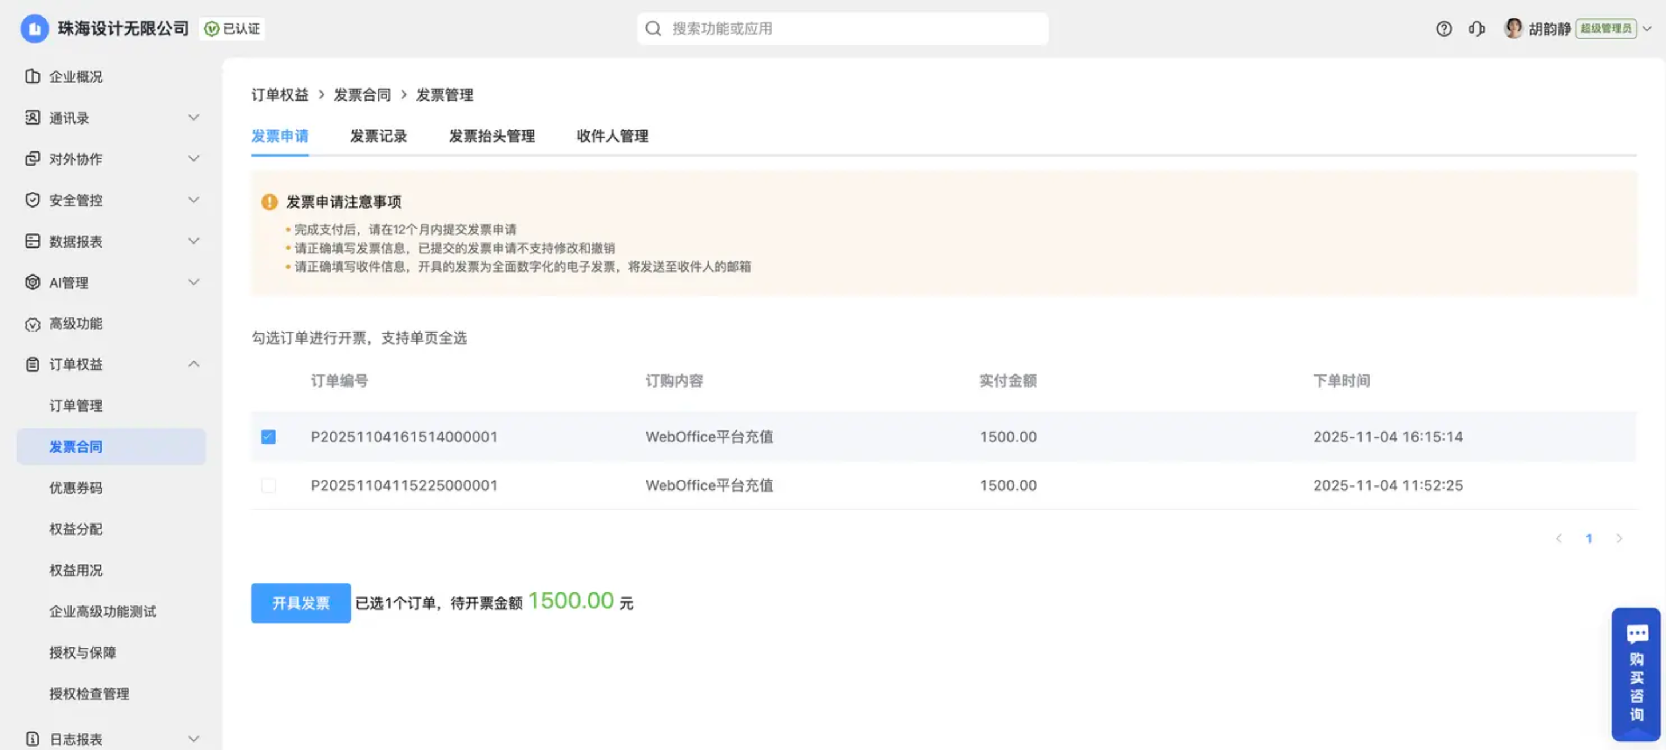
Task: Click the 开具发票 button
Action: 300,602
